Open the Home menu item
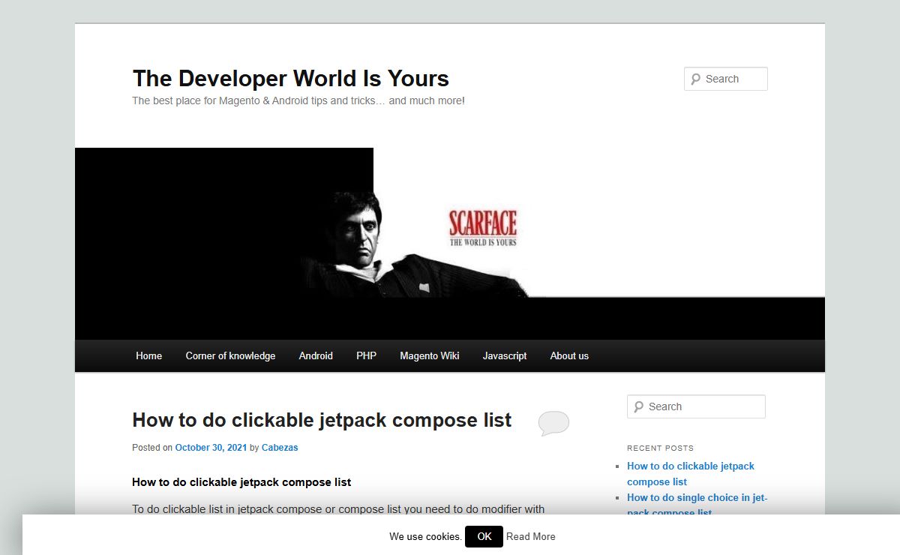The height and width of the screenshot is (555, 900). [x=148, y=355]
